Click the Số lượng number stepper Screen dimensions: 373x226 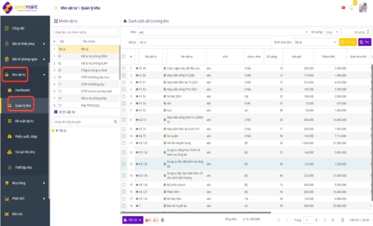(x=368, y=32)
